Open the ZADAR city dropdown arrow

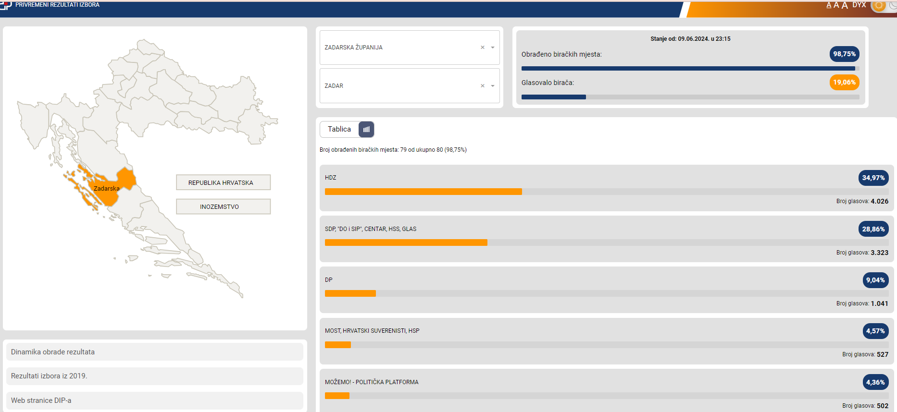[x=493, y=86]
